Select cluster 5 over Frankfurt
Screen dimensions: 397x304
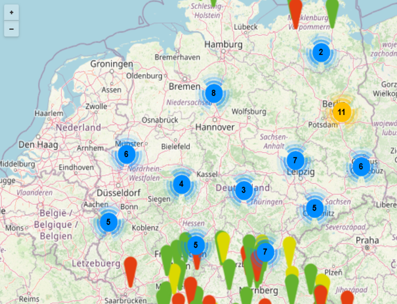click(196, 245)
